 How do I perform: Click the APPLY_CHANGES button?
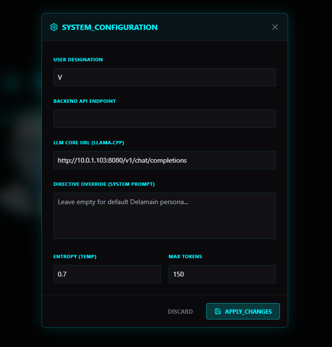coord(243,311)
